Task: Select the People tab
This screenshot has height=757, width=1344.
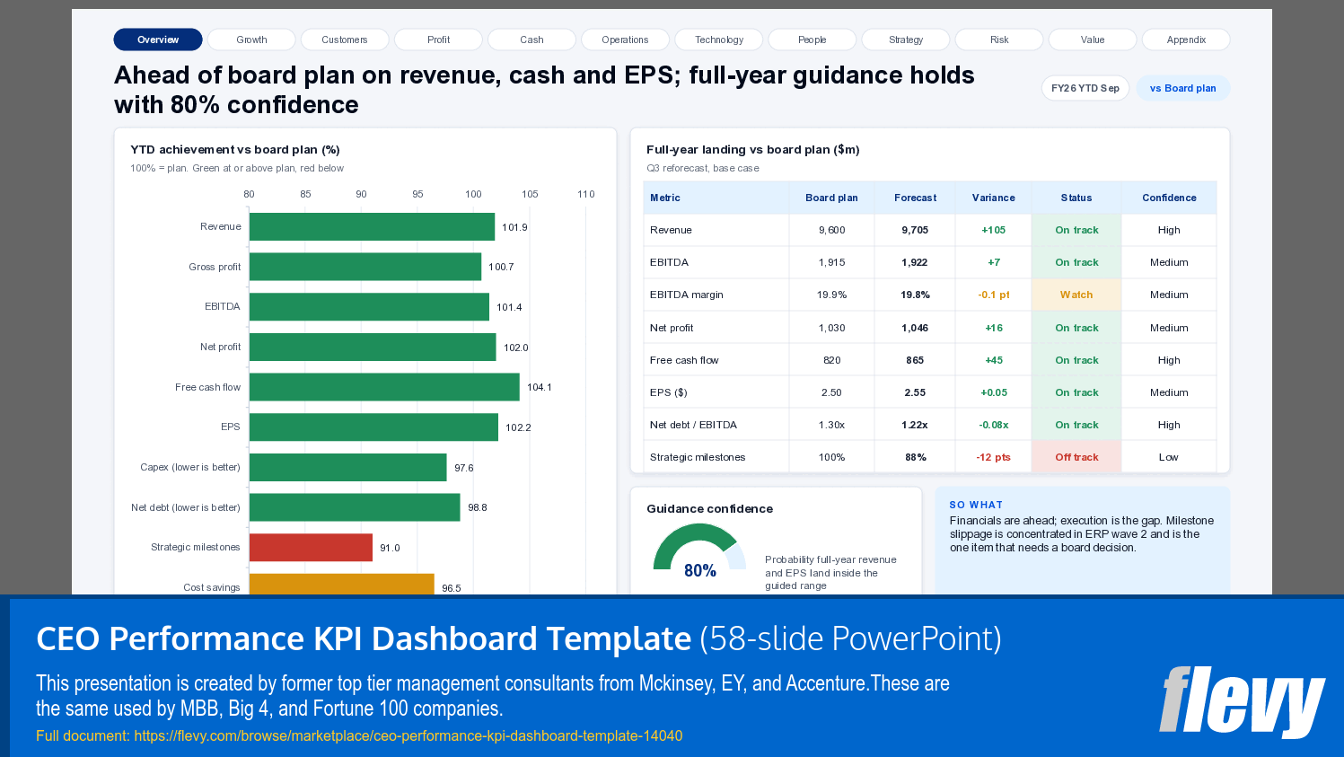Action: (813, 40)
